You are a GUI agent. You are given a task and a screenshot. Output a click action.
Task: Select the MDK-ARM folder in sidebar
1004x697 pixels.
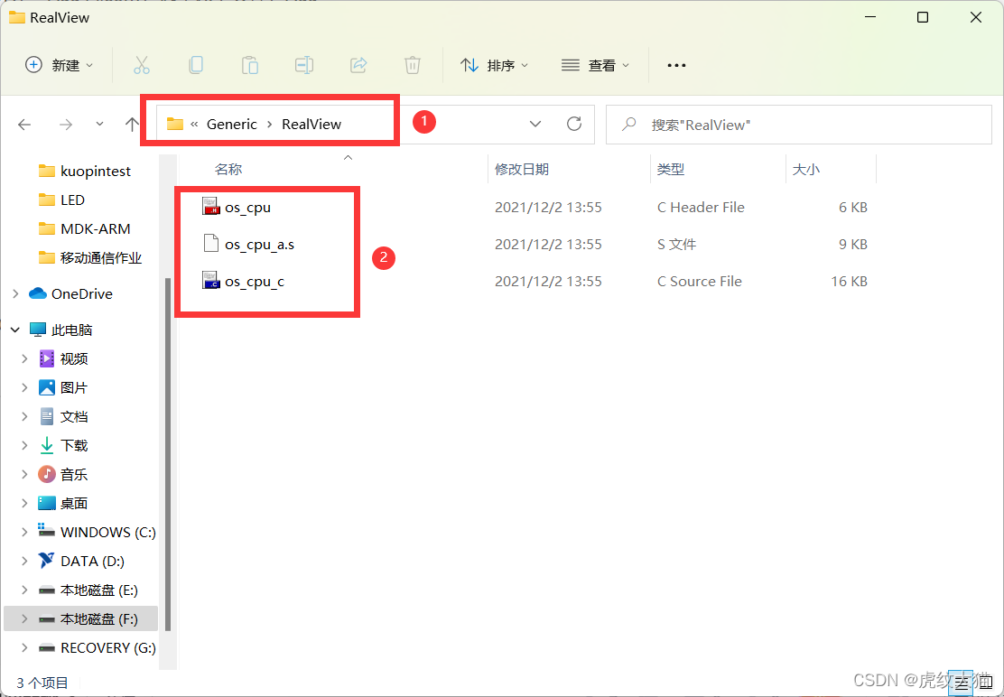tap(85, 228)
